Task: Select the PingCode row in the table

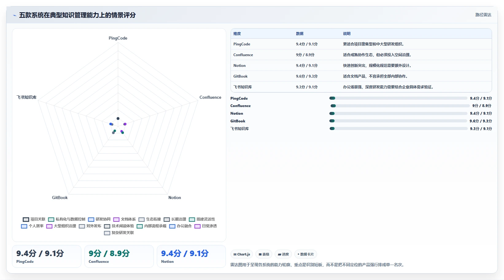Action: click(361, 44)
